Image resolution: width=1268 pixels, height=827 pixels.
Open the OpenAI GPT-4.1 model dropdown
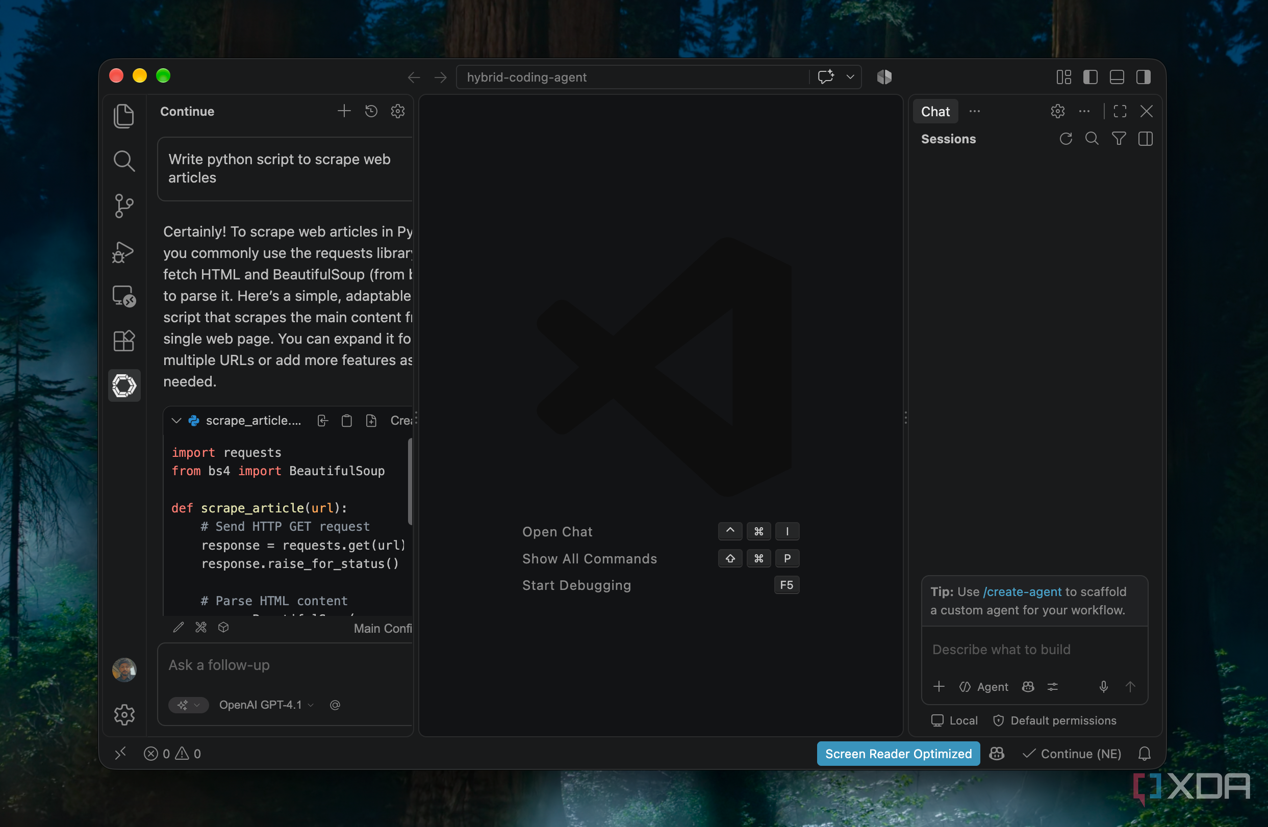click(266, 705)
